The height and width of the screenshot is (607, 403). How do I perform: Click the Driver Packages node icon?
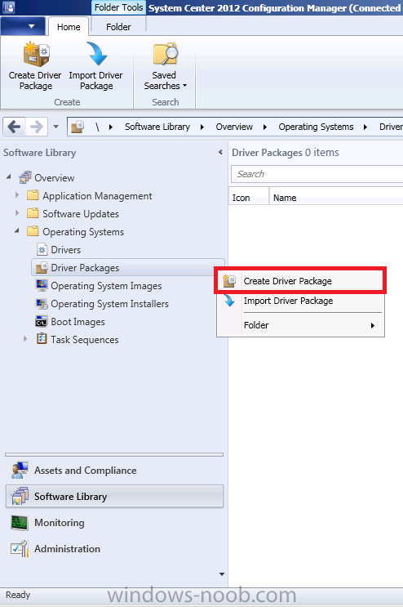[42, 267]
